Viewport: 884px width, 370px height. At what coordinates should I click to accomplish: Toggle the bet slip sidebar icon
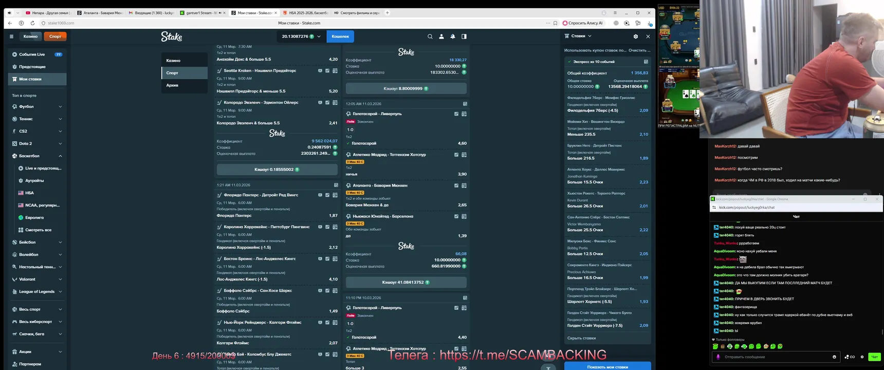tap(464, 36)
